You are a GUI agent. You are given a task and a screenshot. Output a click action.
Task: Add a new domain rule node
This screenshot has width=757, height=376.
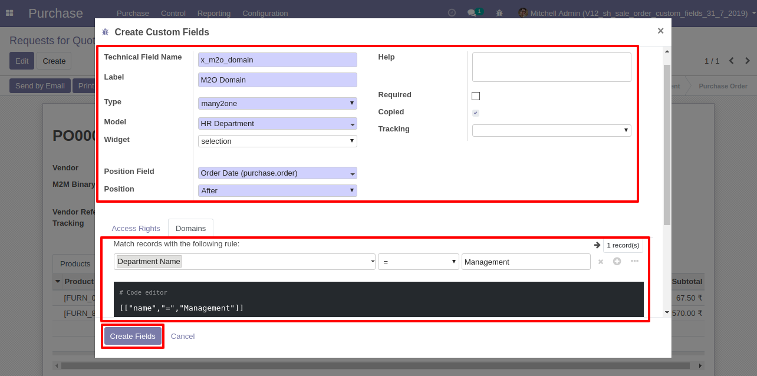tap(617, 261)
